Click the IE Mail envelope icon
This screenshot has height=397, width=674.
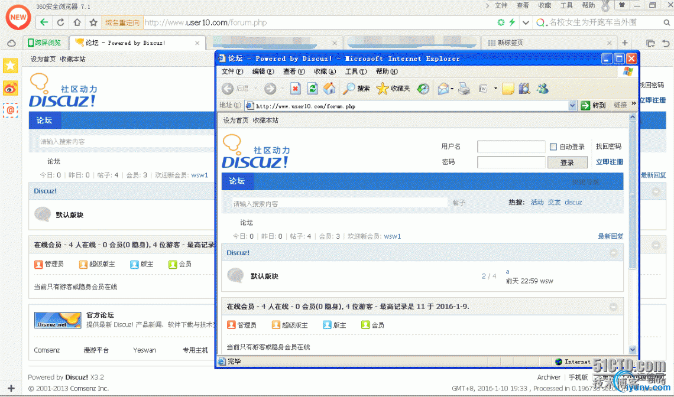(x=443, y=89)
